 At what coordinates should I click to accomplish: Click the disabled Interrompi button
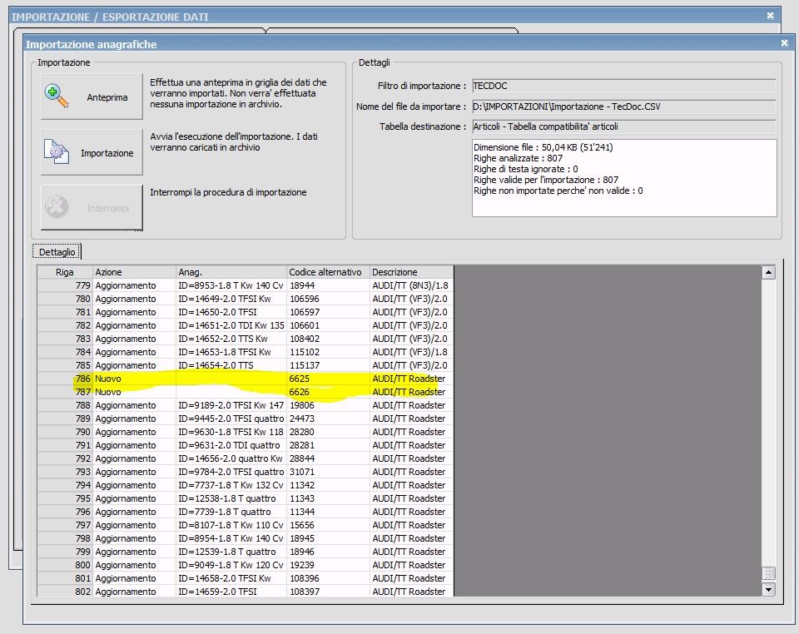92,208
